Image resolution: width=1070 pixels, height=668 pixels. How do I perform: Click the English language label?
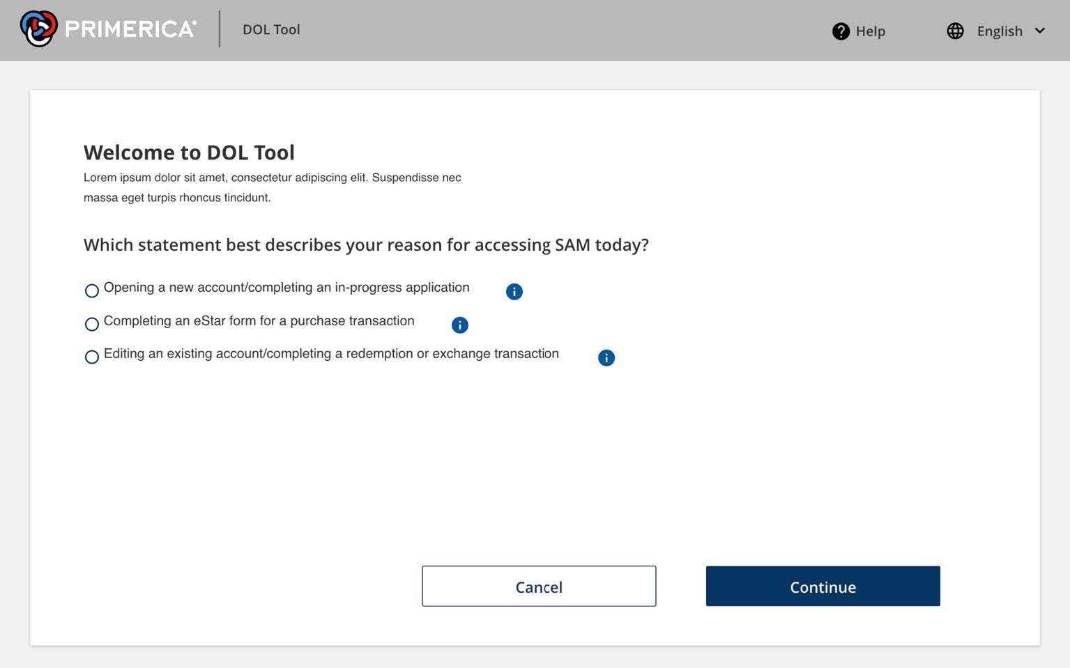pyautogui.click(x=1000, y=31)
